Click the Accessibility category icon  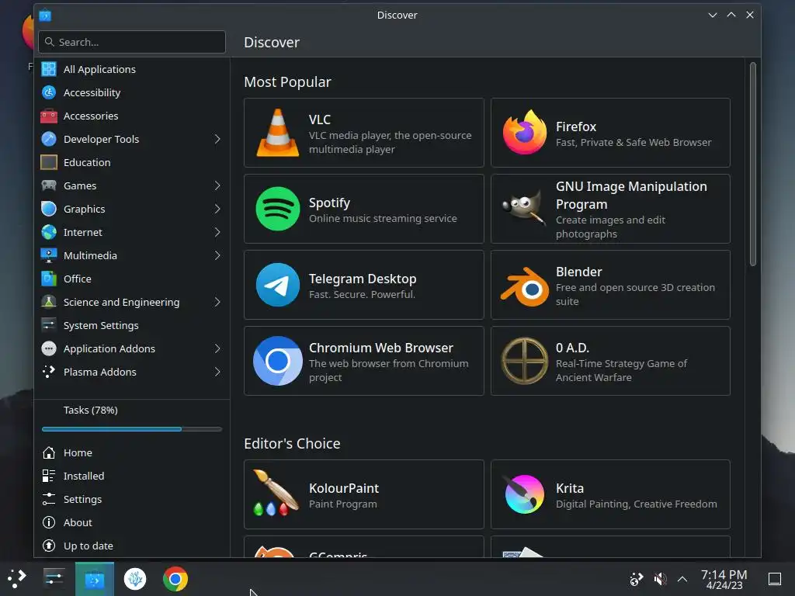(x=49, y=92)
